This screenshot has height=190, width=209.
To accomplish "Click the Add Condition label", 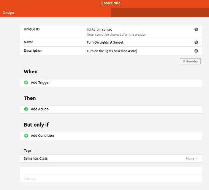I will [x=43, y=136].
